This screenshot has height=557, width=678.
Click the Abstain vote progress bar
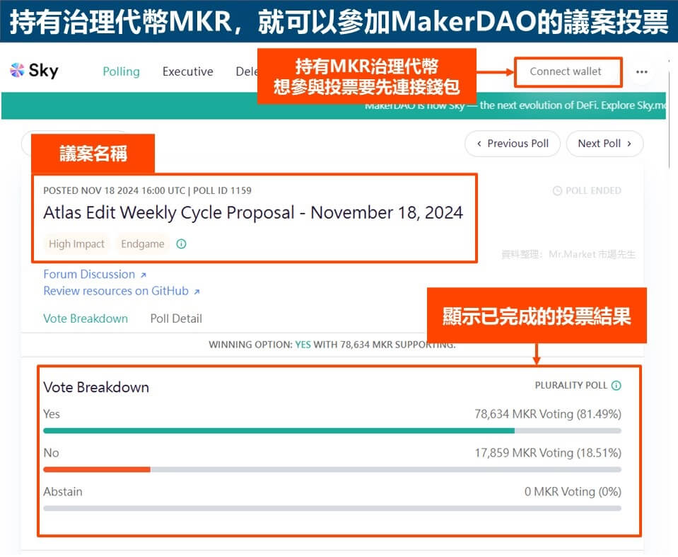pos(332,509)
